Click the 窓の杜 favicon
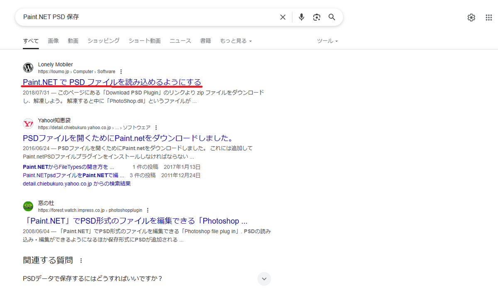Viewport: 498px width, 288px height. (28, 206)
